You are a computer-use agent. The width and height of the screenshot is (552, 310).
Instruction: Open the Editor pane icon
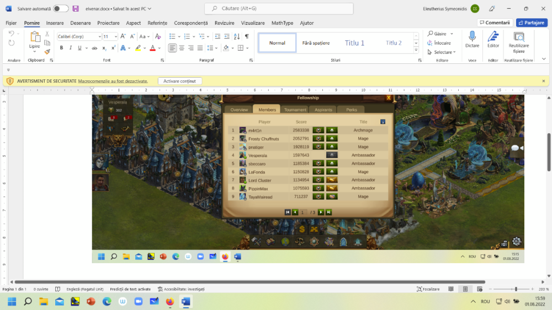point(493,40)
